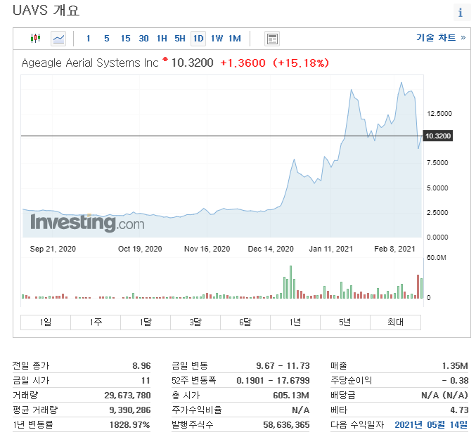Select the area line chart icon

[x=58, y=39]
